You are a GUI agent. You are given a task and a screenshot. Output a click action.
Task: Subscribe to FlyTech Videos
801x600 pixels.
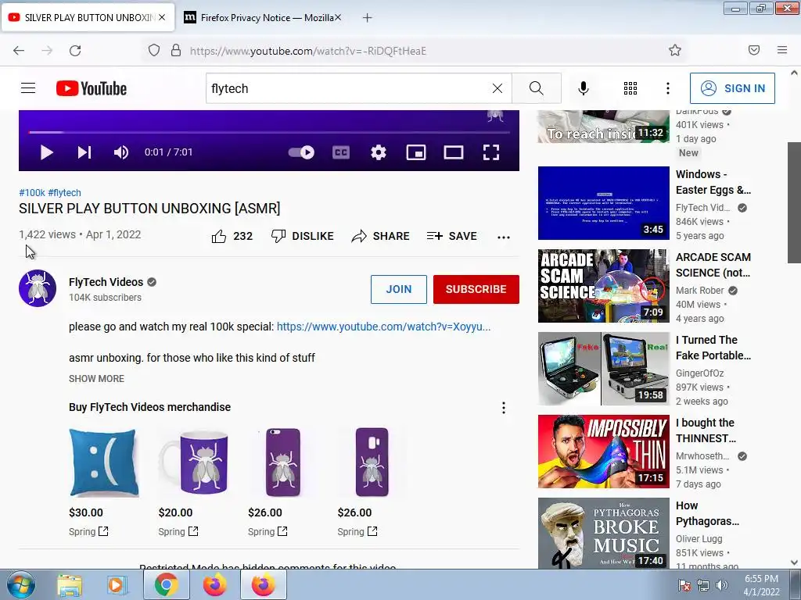pyautogui.click(x=476, y=289)
